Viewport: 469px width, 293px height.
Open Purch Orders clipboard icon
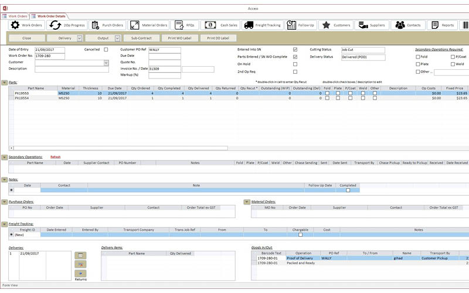click(95, 25)
